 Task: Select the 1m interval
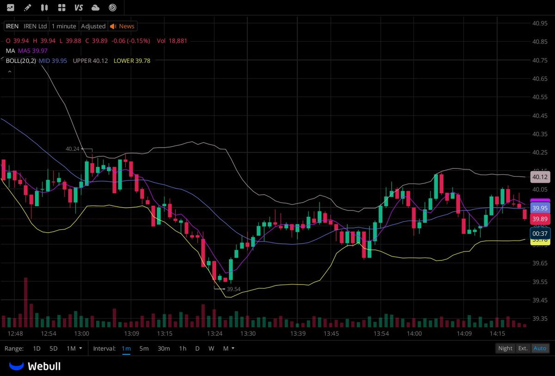click(126, 348)
